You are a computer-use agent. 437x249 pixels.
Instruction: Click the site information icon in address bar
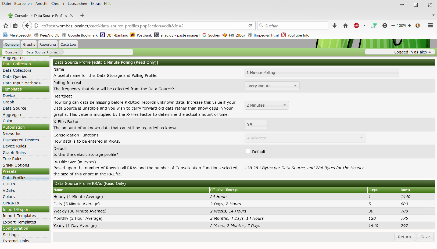click(36, 26)
